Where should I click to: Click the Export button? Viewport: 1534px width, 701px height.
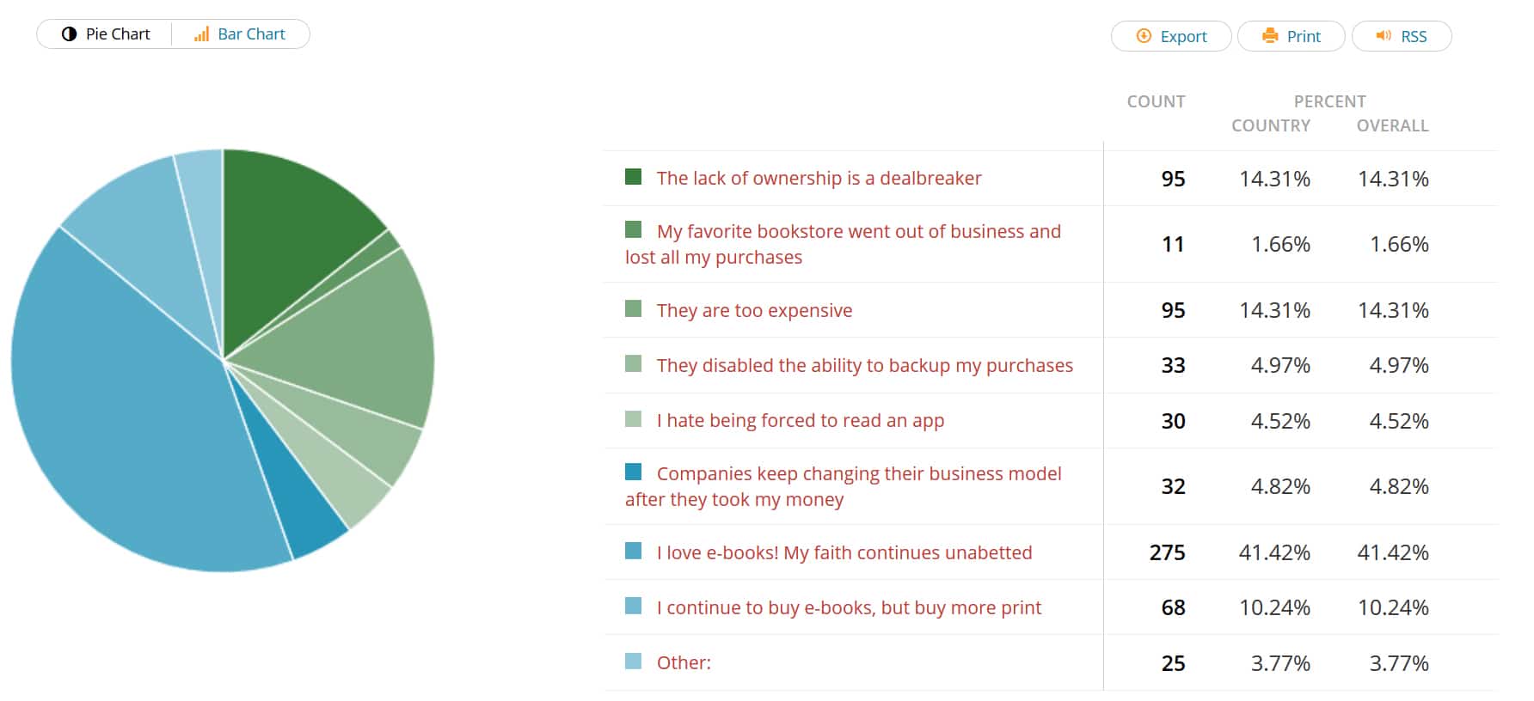[x=1171, y=36]
